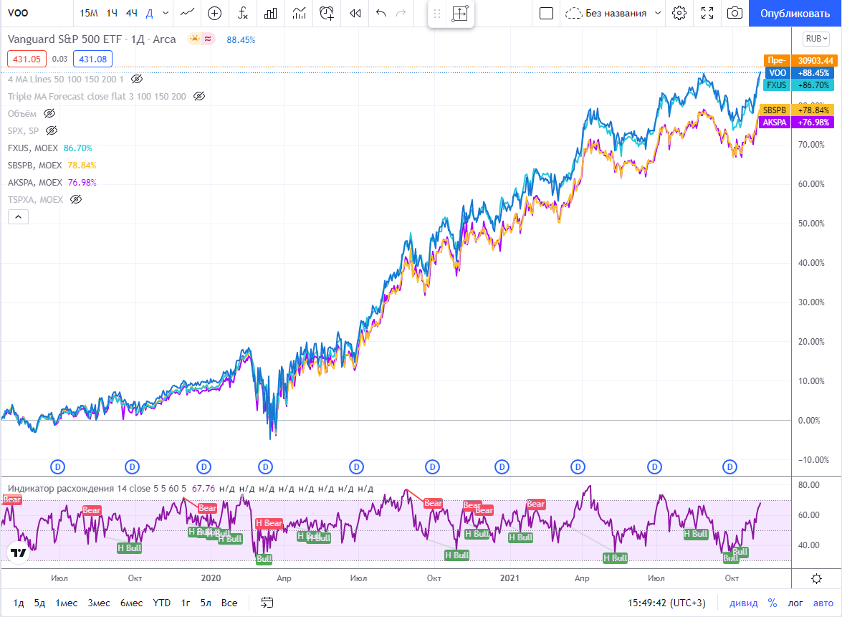The height and width of the screenshot is (617, 842).
Task: Enter fullscreen mode
Action: [x=707, y=13]
